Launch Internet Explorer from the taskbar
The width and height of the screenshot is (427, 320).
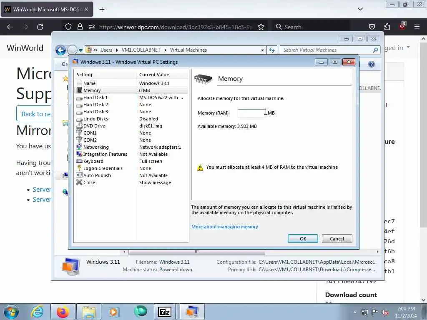pos(37,312)
